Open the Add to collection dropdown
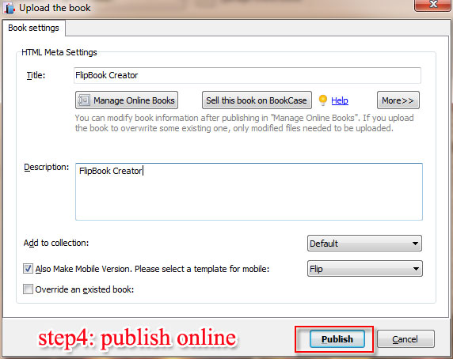Viewport: 453px width, 359px height. (364, 244)
